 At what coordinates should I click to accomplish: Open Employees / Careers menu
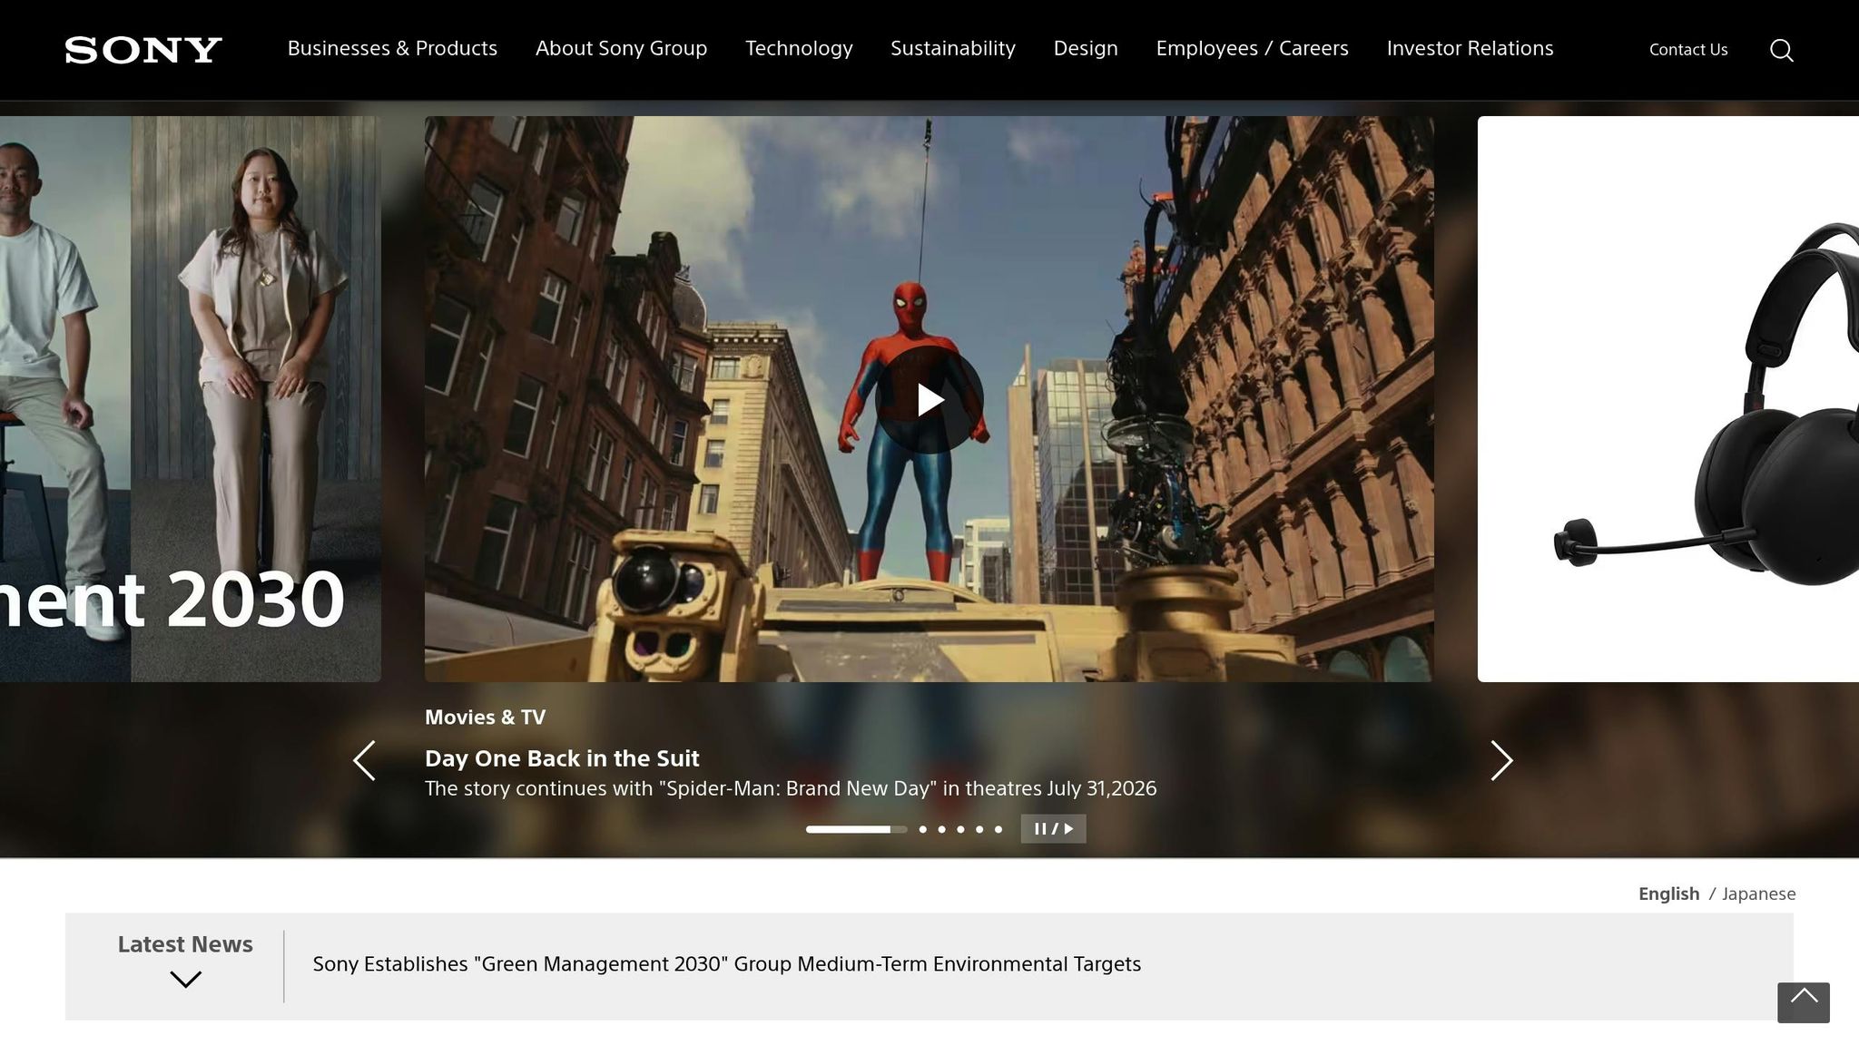(x=1252, y=48)
